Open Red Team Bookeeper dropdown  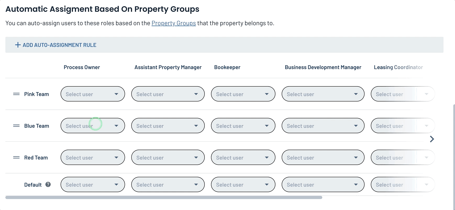tap(243, 157)
